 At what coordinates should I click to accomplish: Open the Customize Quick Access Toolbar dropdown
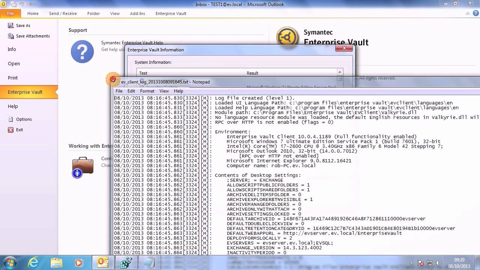[30, 4]
